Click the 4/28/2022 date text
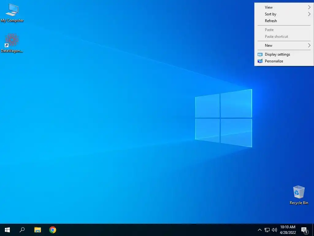The height and width of the screenshot is (236, 314). pyautogui.click(x=288, y=233)
